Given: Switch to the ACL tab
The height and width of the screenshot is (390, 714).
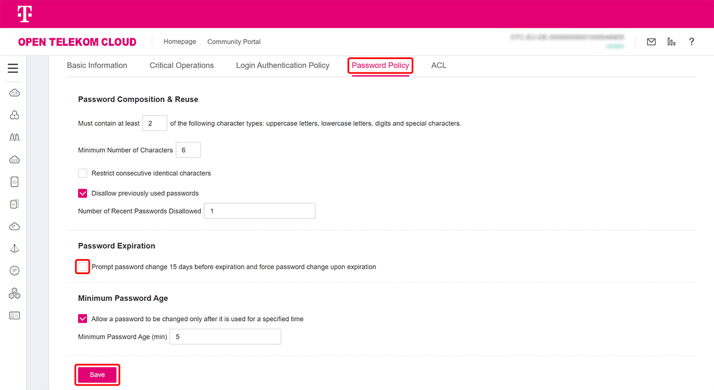Looking at the screenshot, I should [x=438, y=65].
